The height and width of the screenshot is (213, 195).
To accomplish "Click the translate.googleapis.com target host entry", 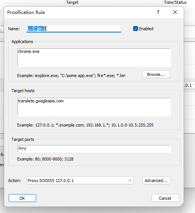I will point(41,101).
